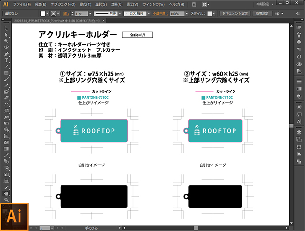Select the Pencil tool

pyautogui.click(x=6, y=86)
